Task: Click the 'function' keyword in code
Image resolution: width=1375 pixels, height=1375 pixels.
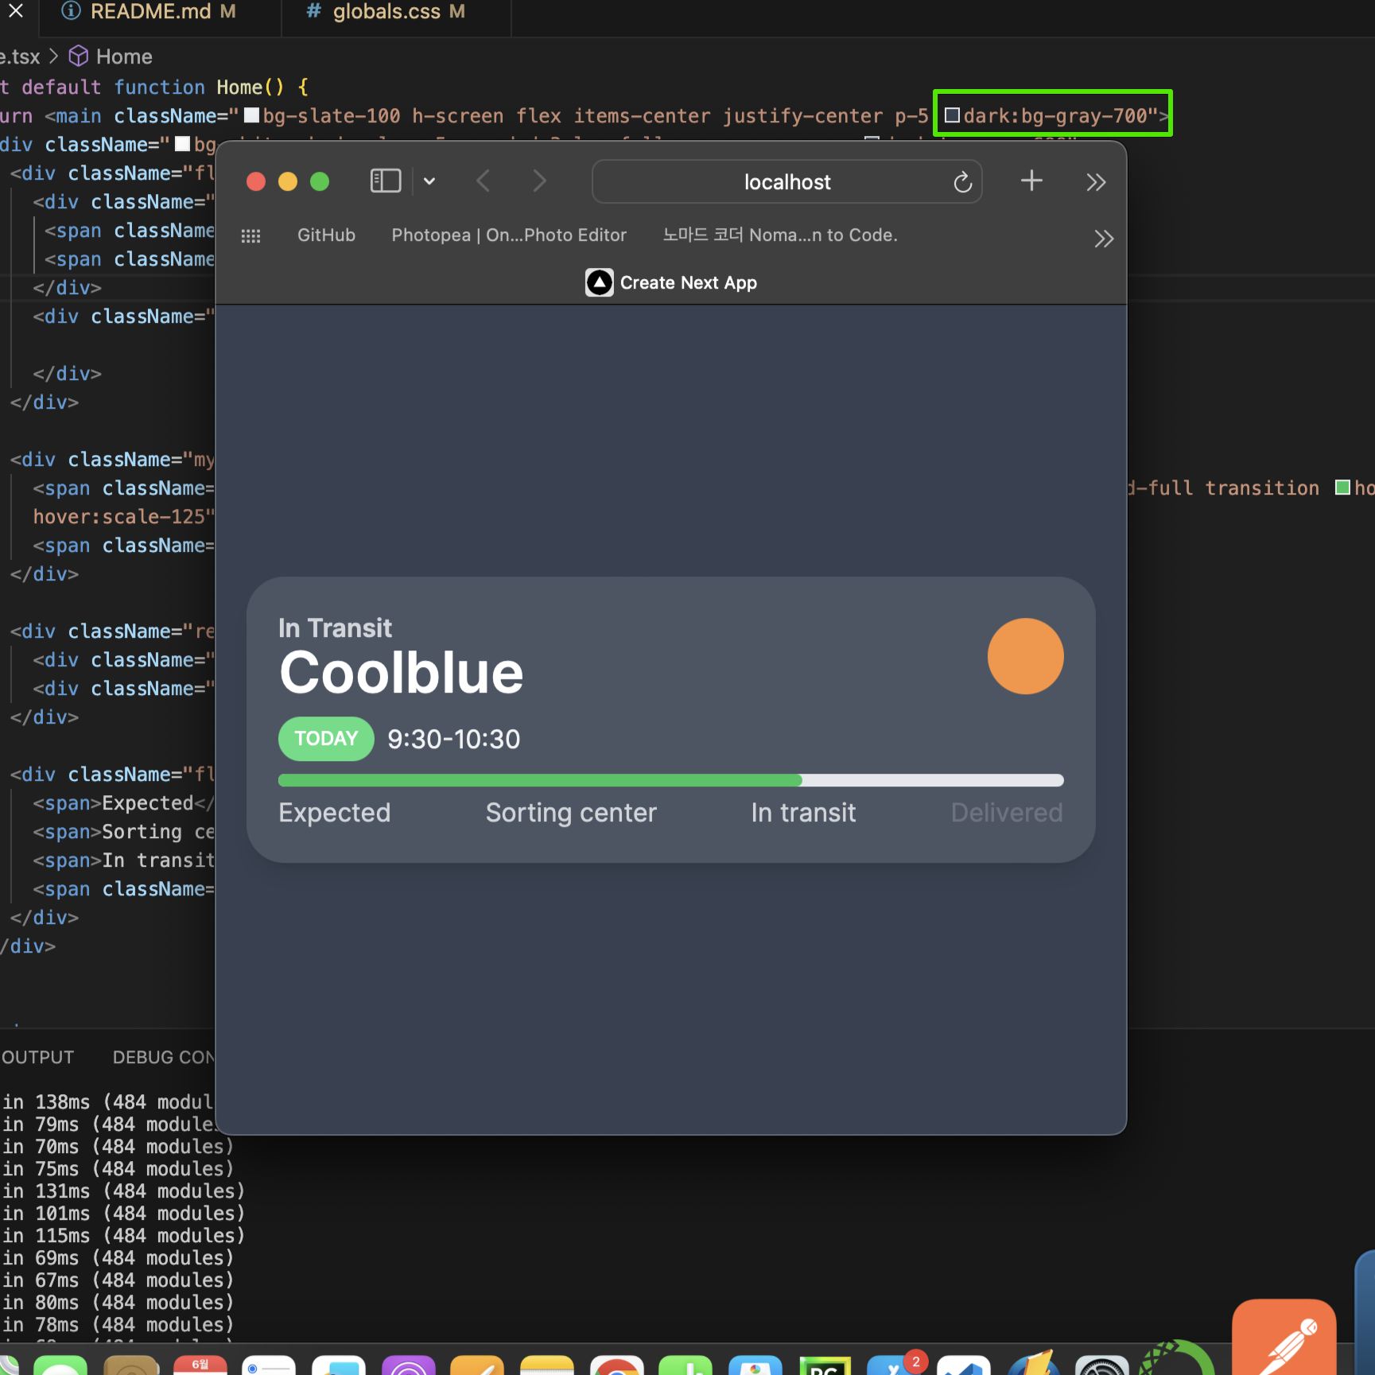Action: tap(159, 87)
